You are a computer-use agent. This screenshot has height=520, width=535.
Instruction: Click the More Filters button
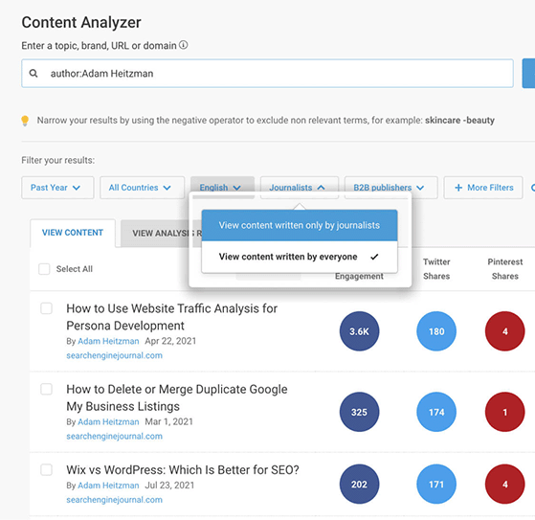[x=483, y=188]
